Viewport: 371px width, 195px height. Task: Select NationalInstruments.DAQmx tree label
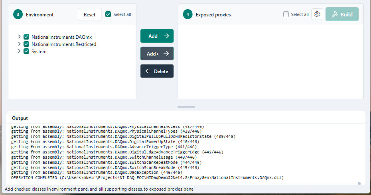(x=61, y=37)
